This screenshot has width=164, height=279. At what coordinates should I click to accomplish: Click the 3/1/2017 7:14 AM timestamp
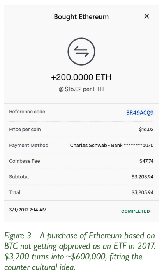click(x=28, y=210)
